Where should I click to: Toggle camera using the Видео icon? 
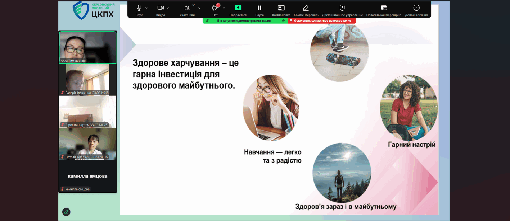[161, 8]
